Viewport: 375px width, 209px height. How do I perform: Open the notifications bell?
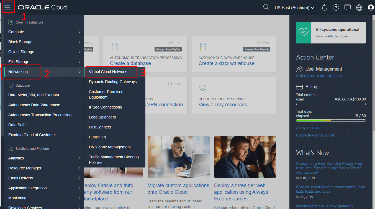324,8
